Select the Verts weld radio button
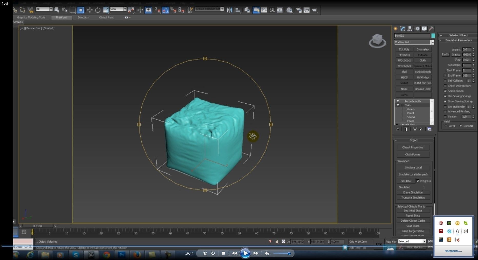Screen dimensions: 478x260 click(x=446, y=126)
